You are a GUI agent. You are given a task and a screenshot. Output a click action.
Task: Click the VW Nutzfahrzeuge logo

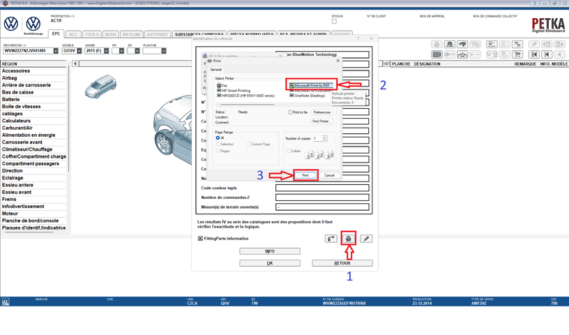click(x=33, y=24)
